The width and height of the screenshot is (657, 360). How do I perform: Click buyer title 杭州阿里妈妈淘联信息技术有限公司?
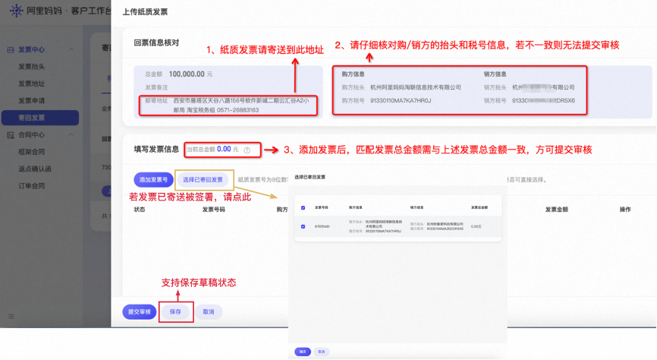(416, 87)
